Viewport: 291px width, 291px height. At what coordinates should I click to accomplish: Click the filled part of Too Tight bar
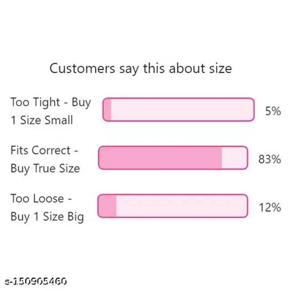(107, 110)
